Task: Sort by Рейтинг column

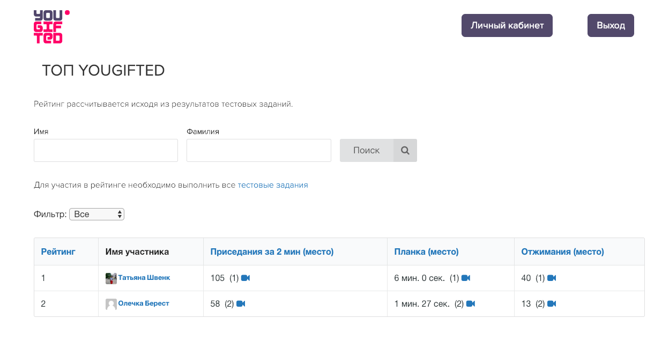Action: (58, 251)
